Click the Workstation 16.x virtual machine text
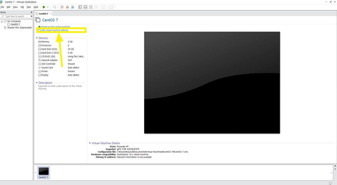 click(x=132, y=154)
